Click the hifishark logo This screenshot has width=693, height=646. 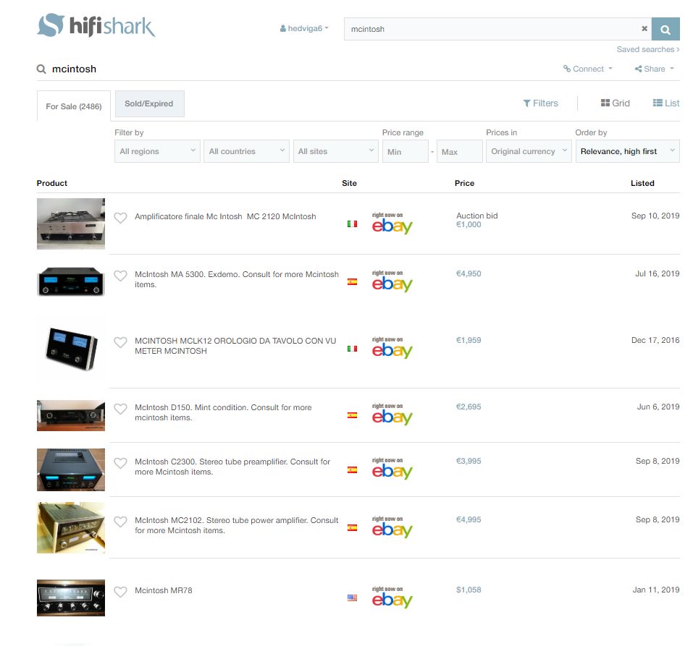point(96,25)
